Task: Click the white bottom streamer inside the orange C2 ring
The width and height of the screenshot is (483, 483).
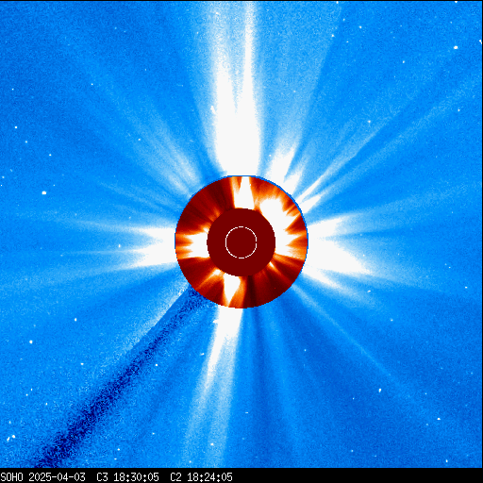Action: pyautogui.click(x=232, y=290)
